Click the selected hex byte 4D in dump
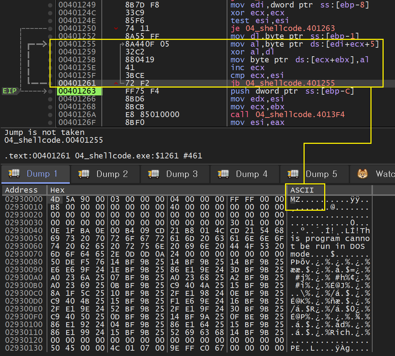395x356 pixels. pyautogui.click(x=55, y=199)
